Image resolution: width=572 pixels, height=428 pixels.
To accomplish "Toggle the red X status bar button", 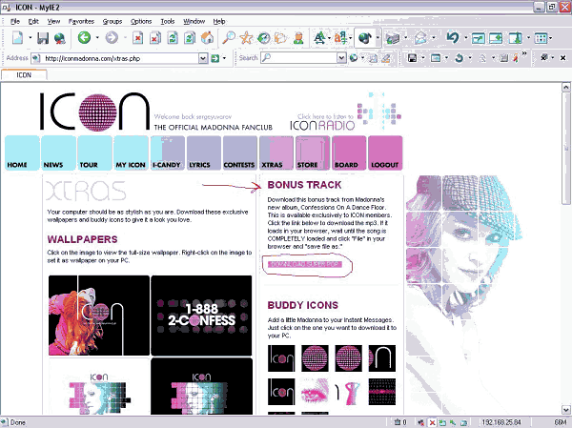I will (432, 422).
